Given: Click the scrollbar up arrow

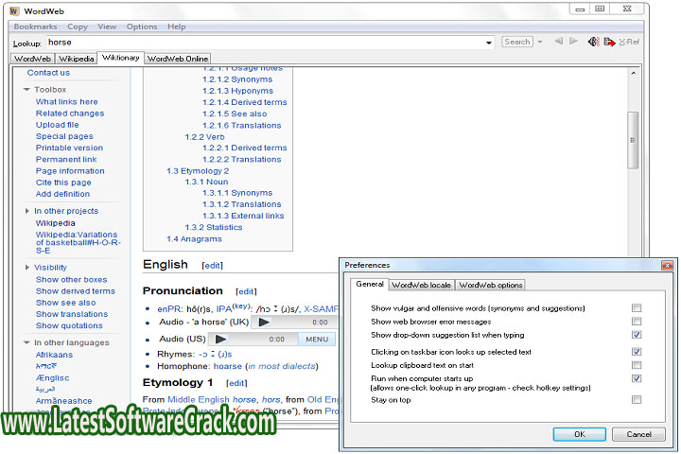Looking at the screenshot, I should (x=633, y=73).
